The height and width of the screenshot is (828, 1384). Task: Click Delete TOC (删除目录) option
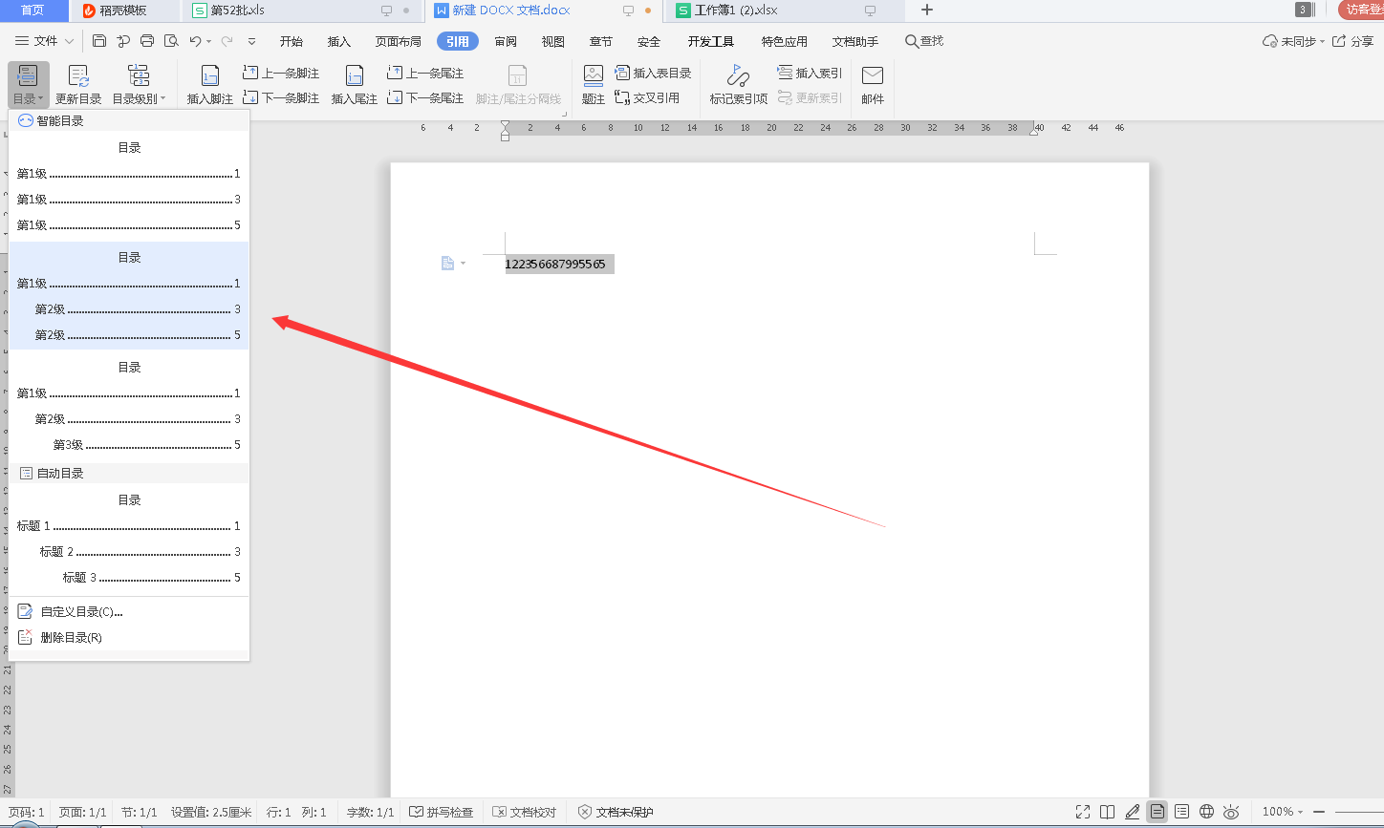pos(71,637)
